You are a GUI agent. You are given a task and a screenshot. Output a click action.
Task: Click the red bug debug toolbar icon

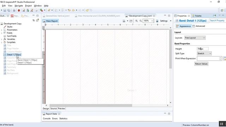19,10
